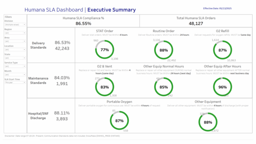Click the STAT Order 77% donut chart
This screenshot has height=144, width=256.
tap(104, 50)
